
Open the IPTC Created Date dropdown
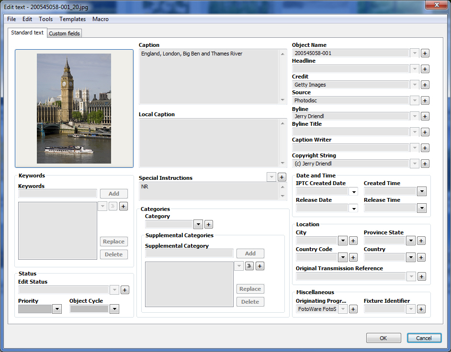354,192
